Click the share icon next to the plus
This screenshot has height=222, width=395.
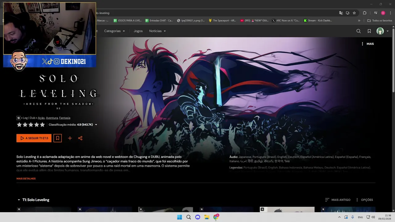(x=80, y=138)
